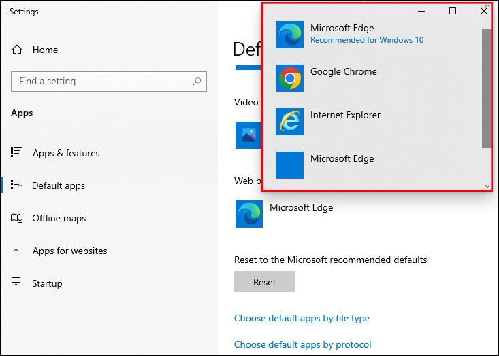Screen dimensions: 499x356
Task: Open Choose default apps by protocol link
Action: (302, 344)
